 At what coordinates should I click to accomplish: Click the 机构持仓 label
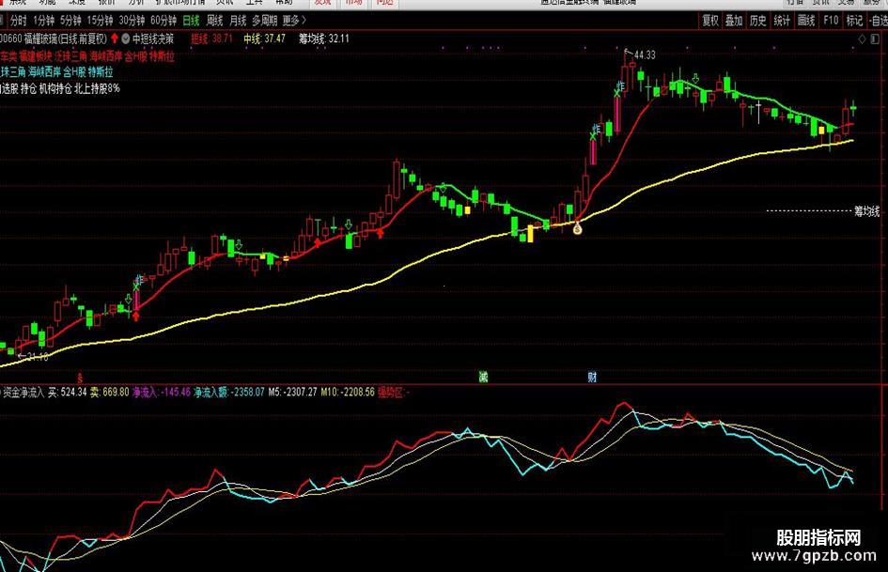tap(55, 88)
